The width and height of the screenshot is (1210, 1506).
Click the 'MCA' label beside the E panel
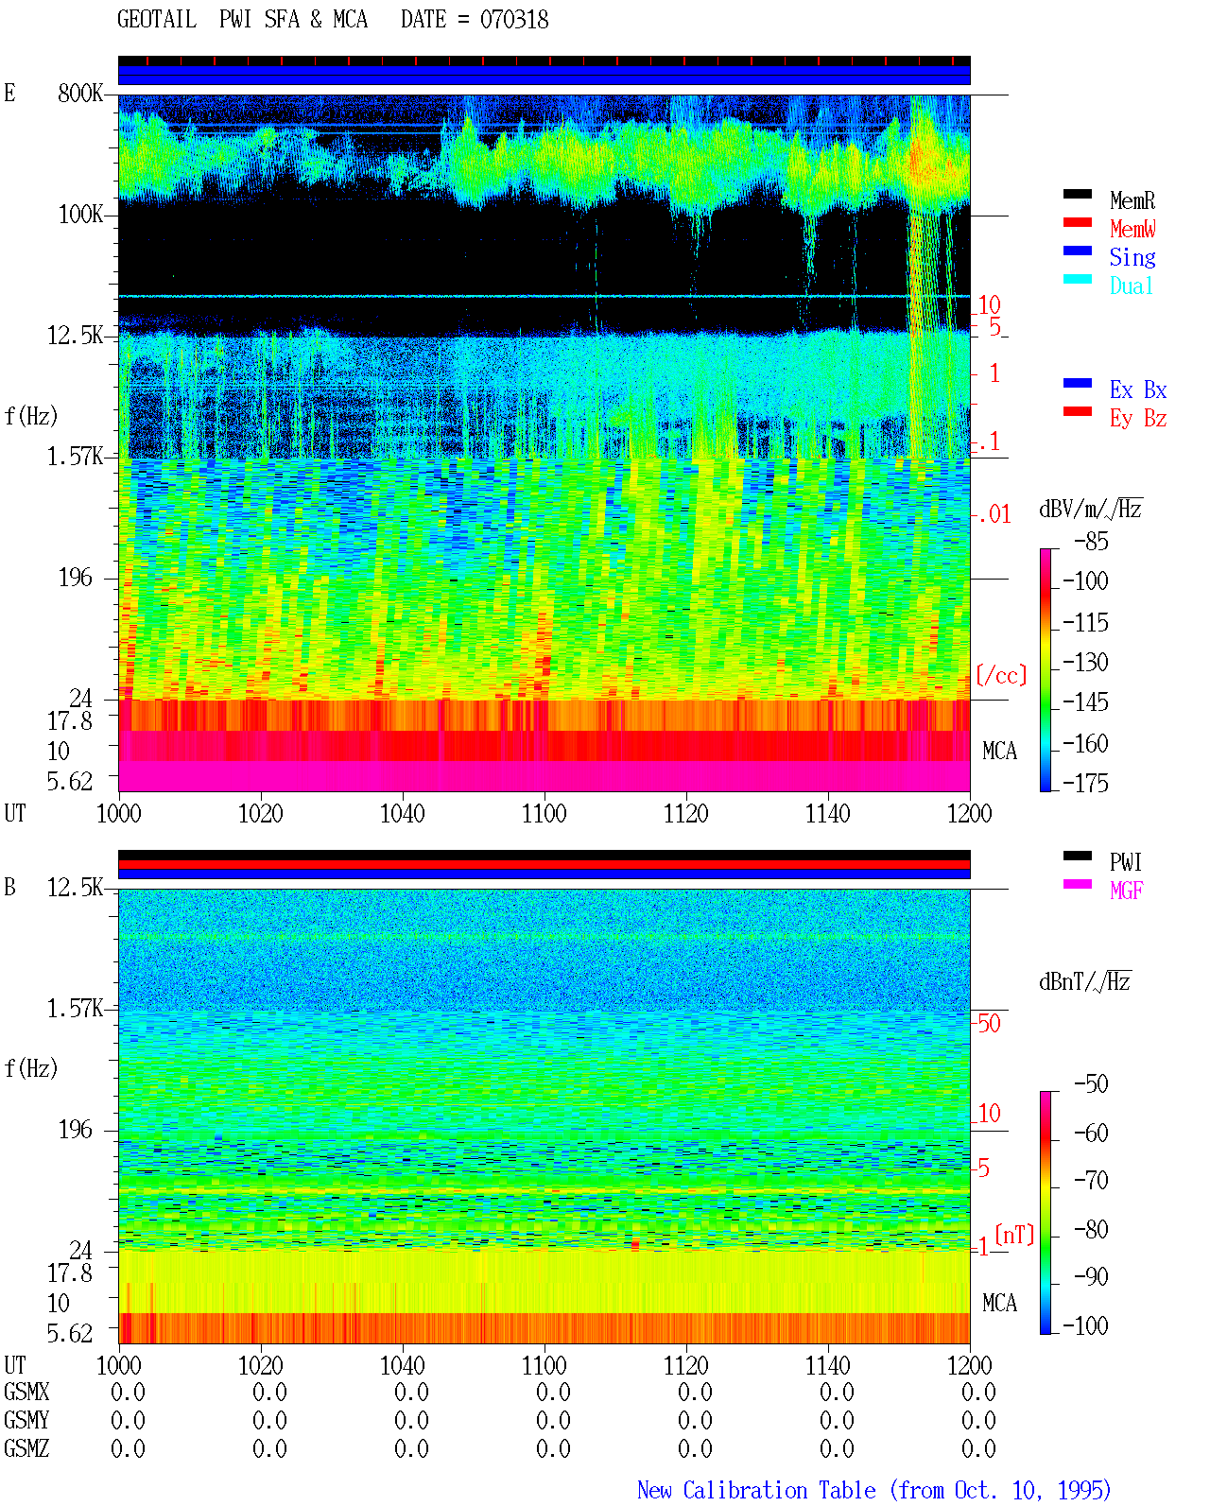(999, 751)
